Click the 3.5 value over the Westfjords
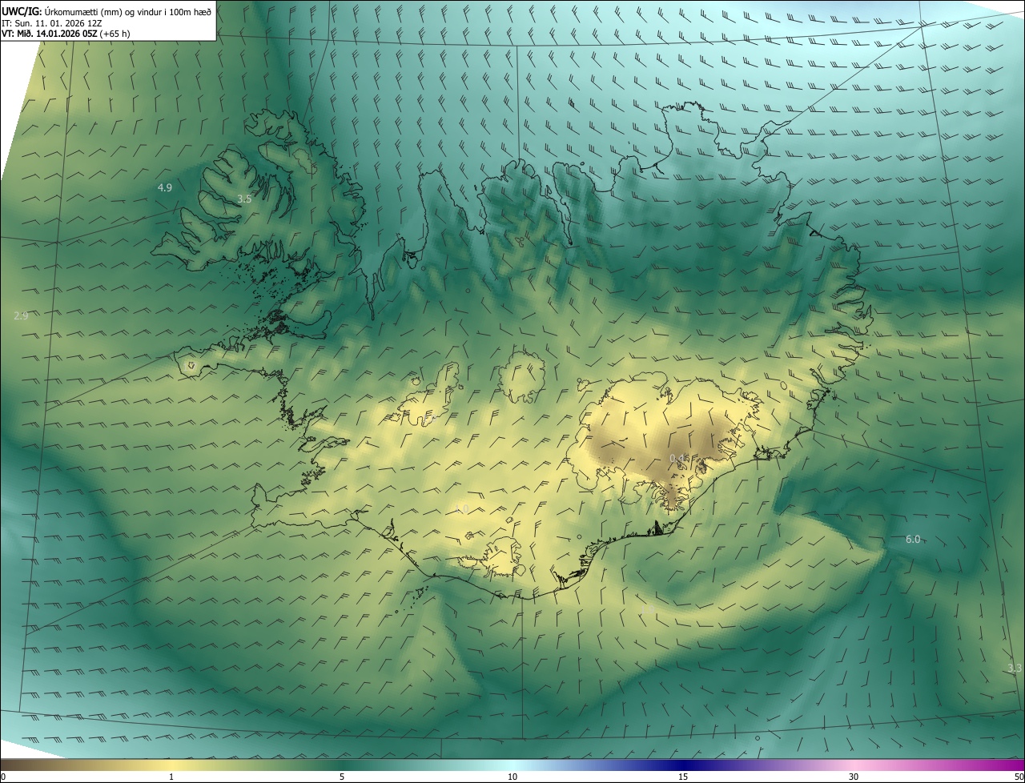Screen dimensions: 1025x783 pos(245,199)
